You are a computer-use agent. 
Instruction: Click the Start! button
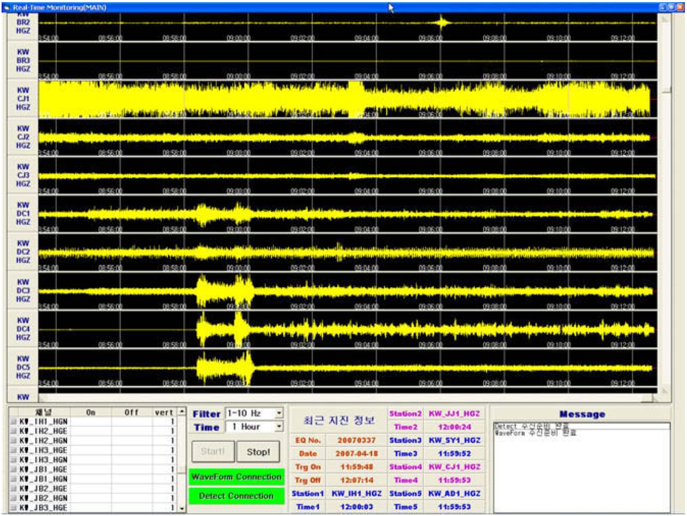click(x=213, y=452)
